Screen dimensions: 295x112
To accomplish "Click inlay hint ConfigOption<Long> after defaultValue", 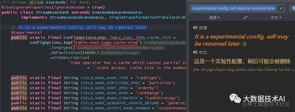I will click(120, 53).
